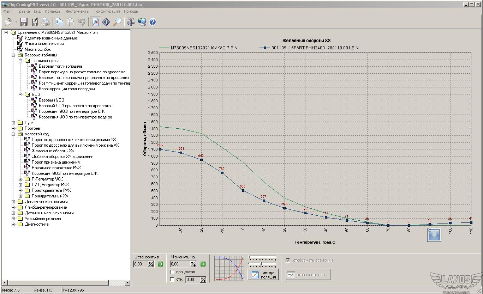Screen dimensions: 483x294
Task: Apply the 'Установить в' green arrow
Action: click(x=161, y=264)
